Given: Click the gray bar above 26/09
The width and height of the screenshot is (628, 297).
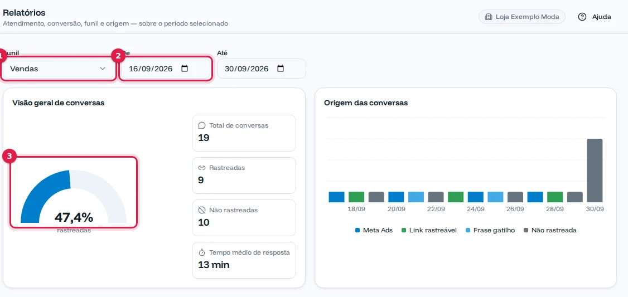Looking at the screenshot, I should click(x=515, y=197).
